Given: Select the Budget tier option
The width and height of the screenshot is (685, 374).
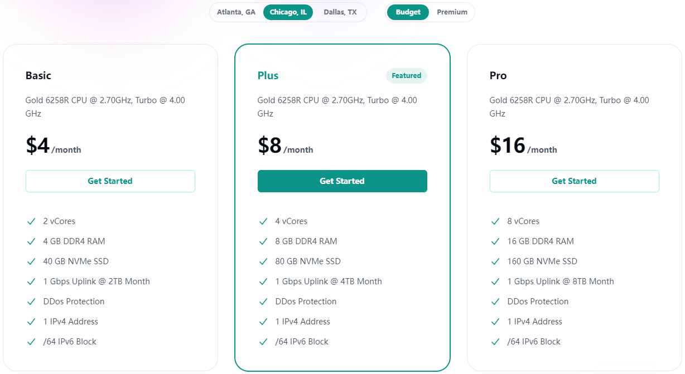Looking at the screenshot, I should click(x=408, y=12).
